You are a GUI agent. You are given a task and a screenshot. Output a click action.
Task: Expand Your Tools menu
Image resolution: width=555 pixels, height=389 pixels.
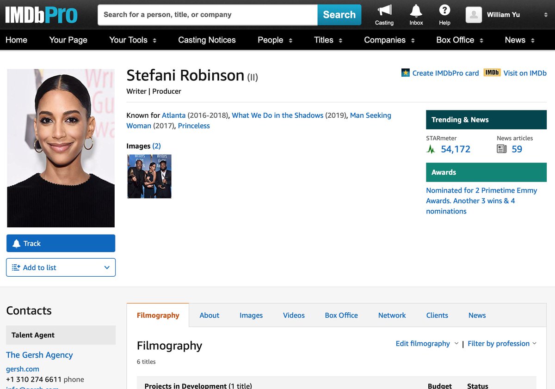point(154,41)
